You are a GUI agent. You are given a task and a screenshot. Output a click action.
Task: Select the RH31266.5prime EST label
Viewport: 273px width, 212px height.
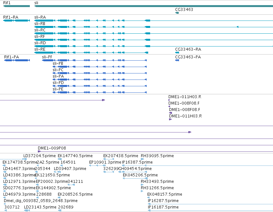point(157,188)
